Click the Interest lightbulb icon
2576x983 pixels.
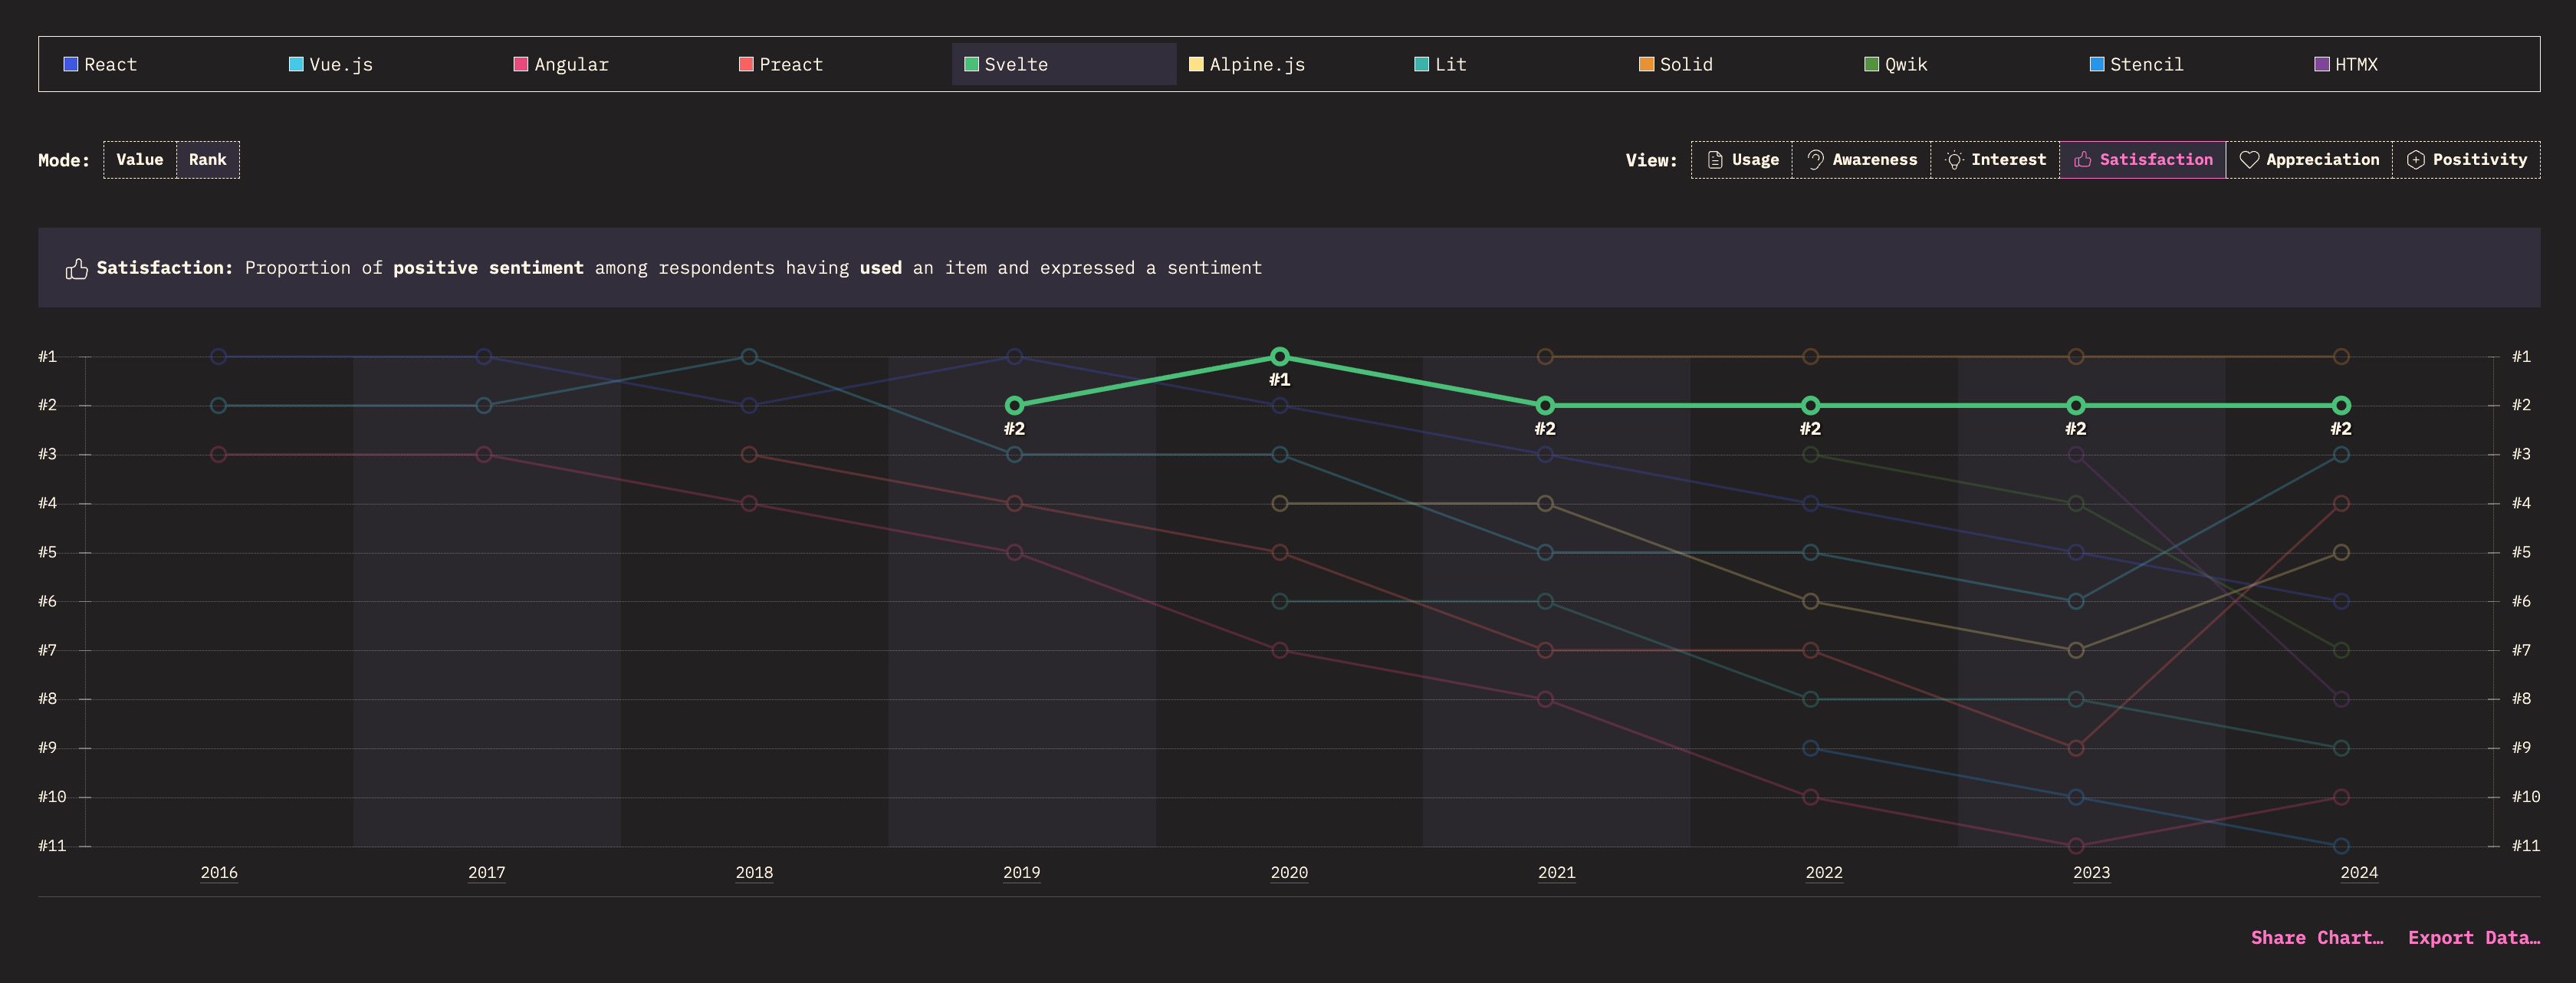click(x=1954, y=160)
